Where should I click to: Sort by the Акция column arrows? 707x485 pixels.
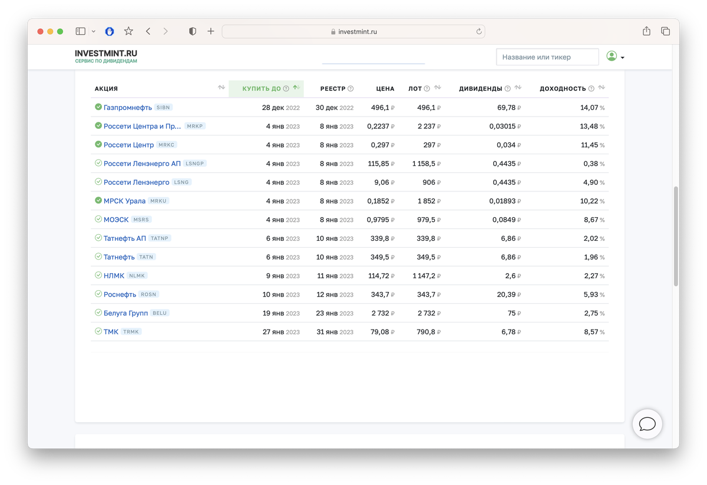point(222,88)
